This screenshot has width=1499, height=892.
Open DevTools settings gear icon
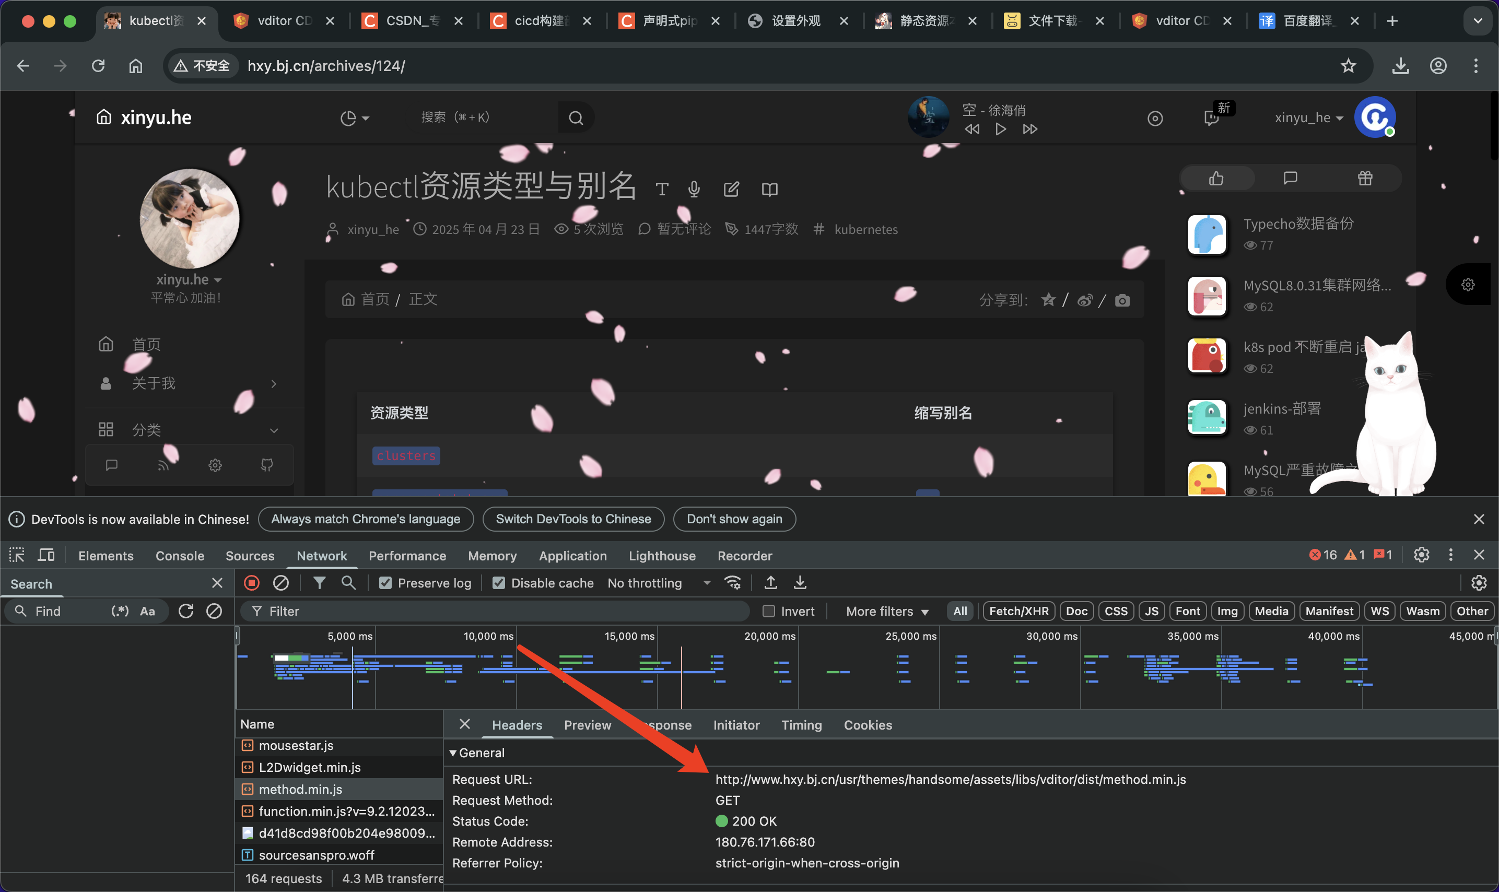1422,555
